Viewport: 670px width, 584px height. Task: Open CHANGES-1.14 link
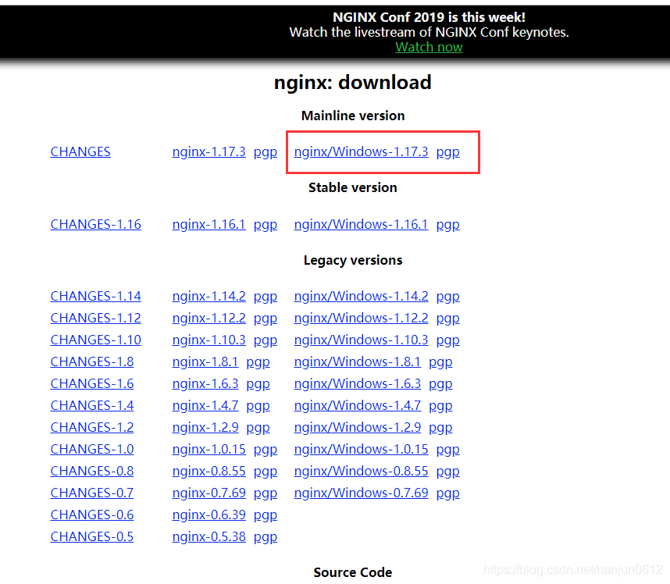[x=96, y=296]
